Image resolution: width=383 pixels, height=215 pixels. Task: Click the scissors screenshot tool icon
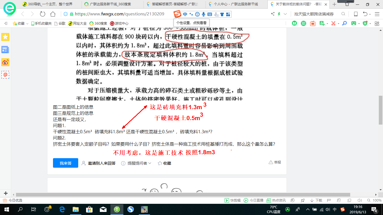(x=333, y=24)
